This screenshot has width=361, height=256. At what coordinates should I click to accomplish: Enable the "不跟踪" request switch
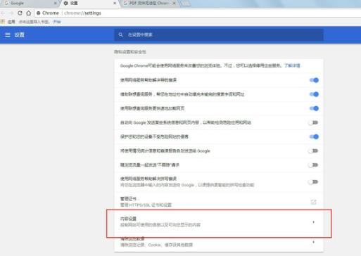point(313,165)
